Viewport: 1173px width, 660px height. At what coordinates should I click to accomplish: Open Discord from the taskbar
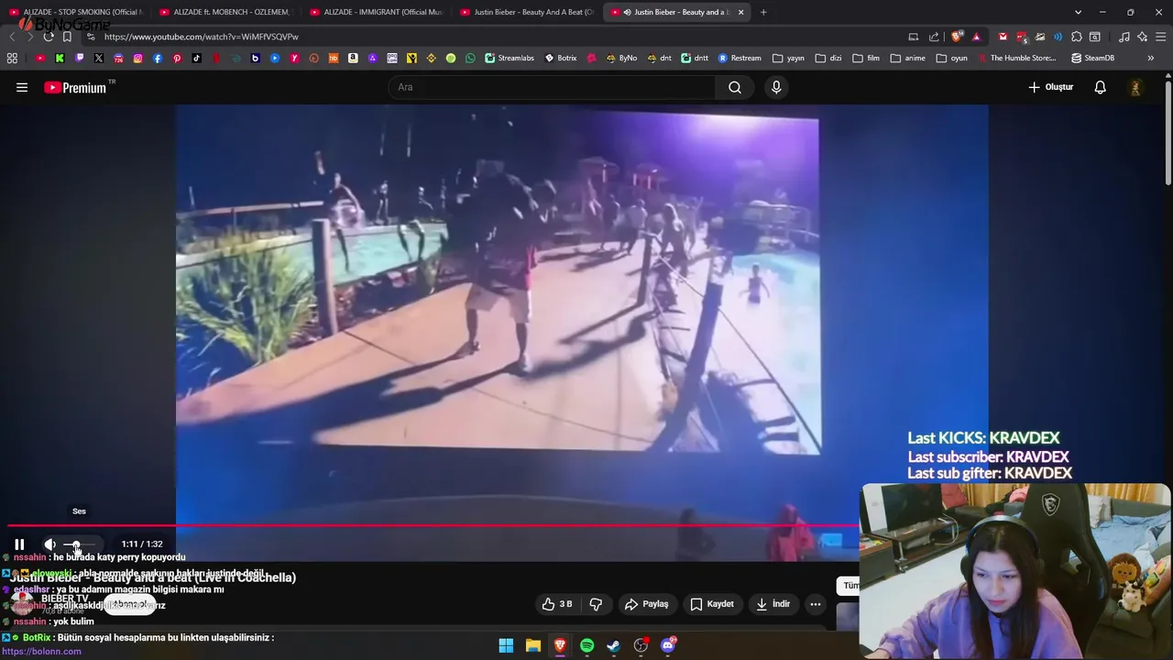668,645
